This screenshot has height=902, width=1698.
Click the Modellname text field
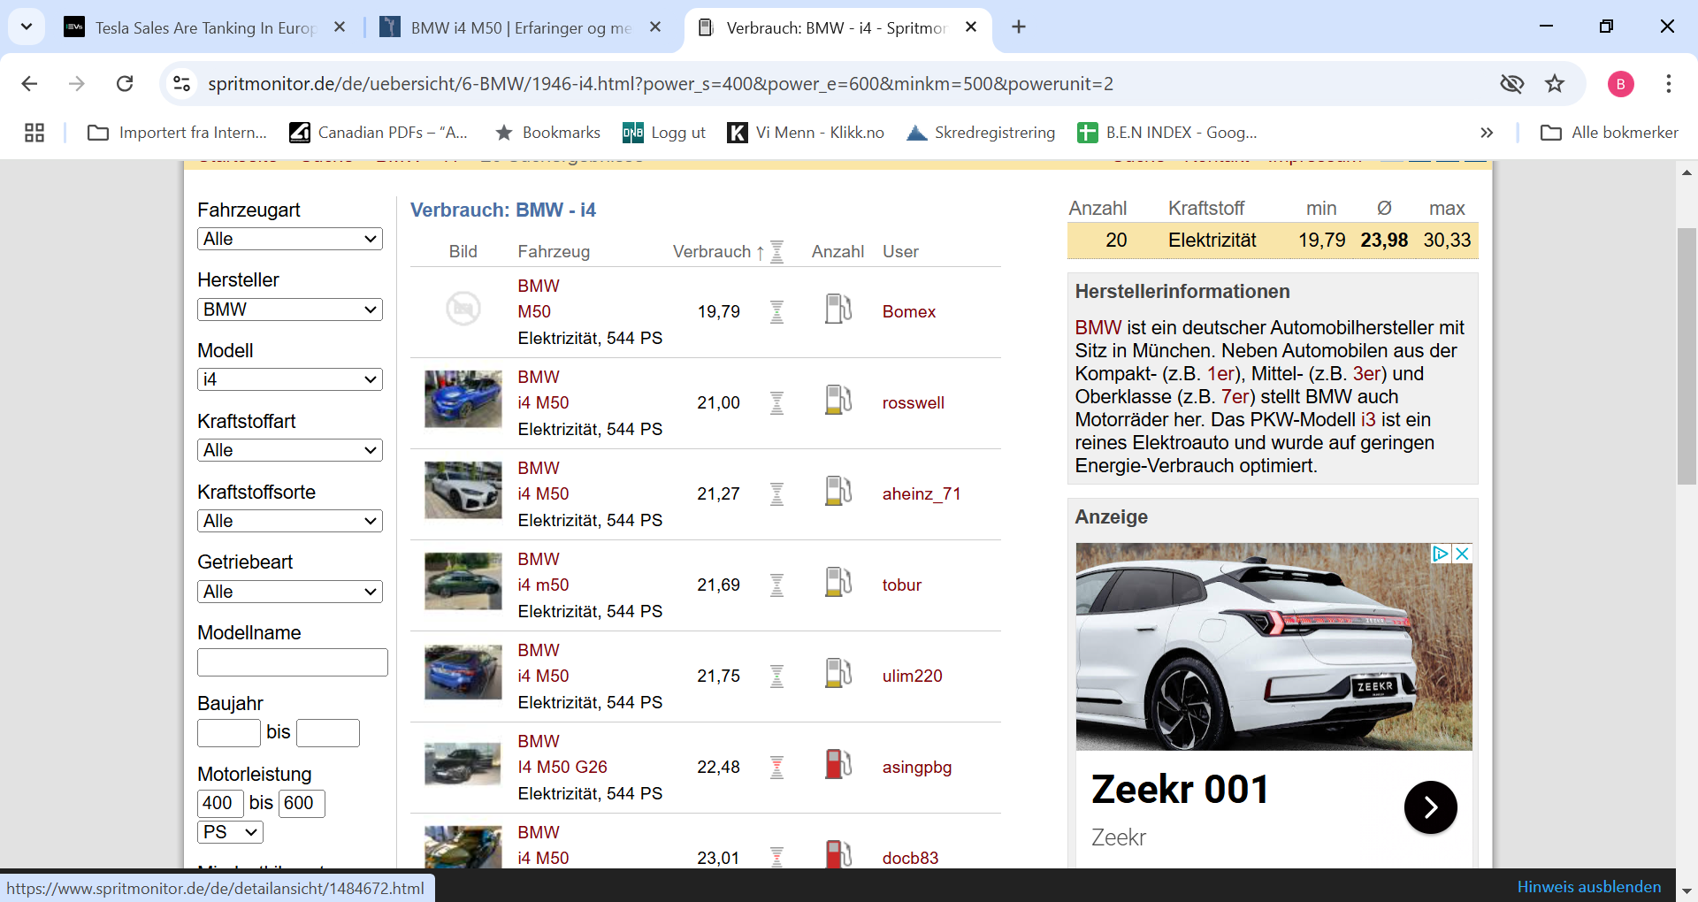[293, 662]
